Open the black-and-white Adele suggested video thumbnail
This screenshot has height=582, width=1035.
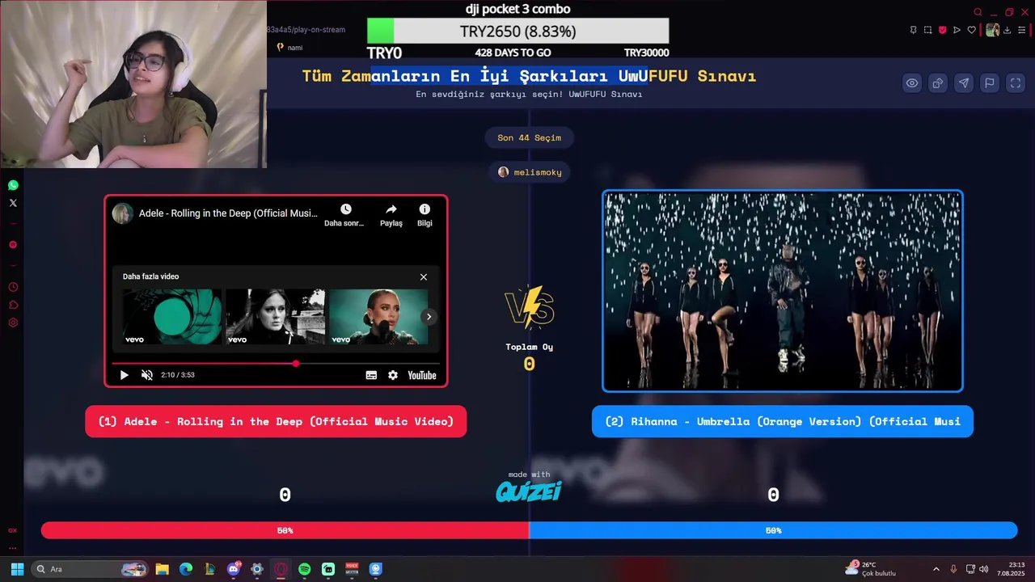(275, 317)
